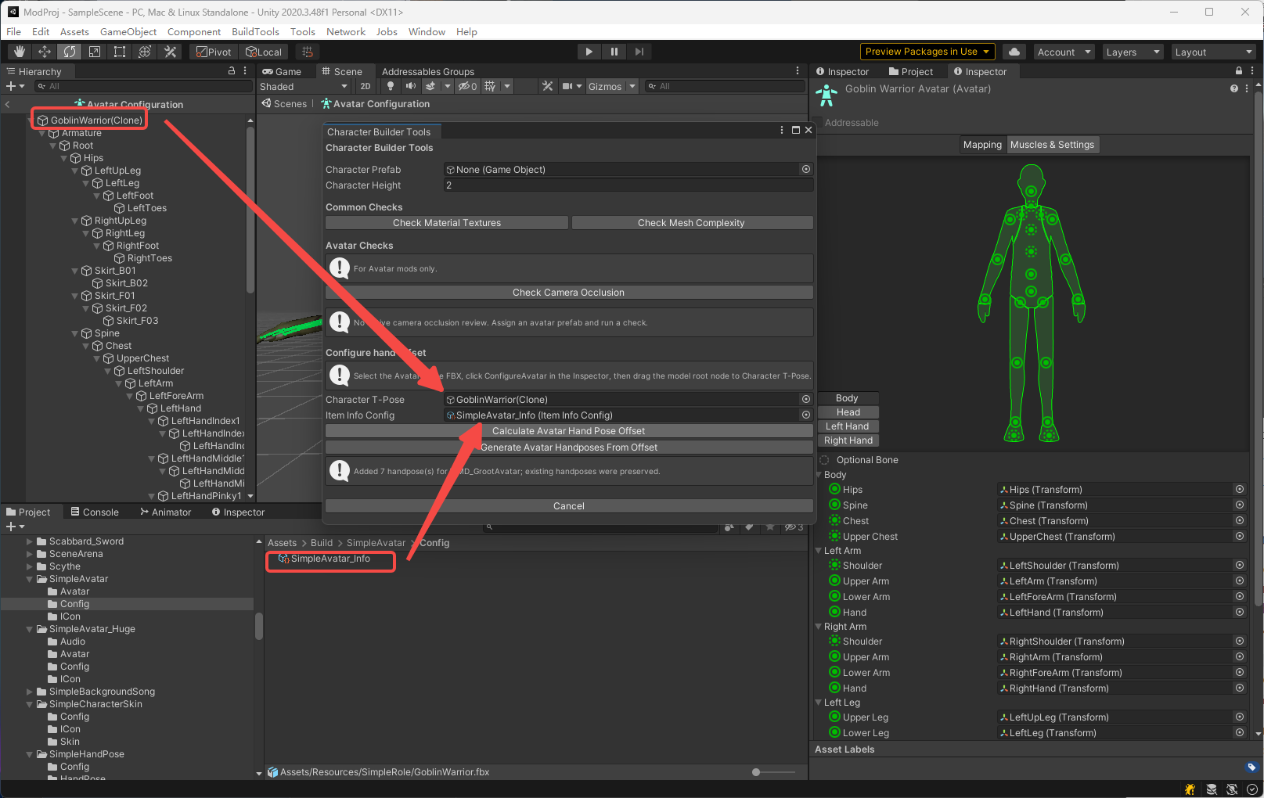Click Calculate Avatar Hand Pose Offset
1264x798 pixels.
pos(569,431)
